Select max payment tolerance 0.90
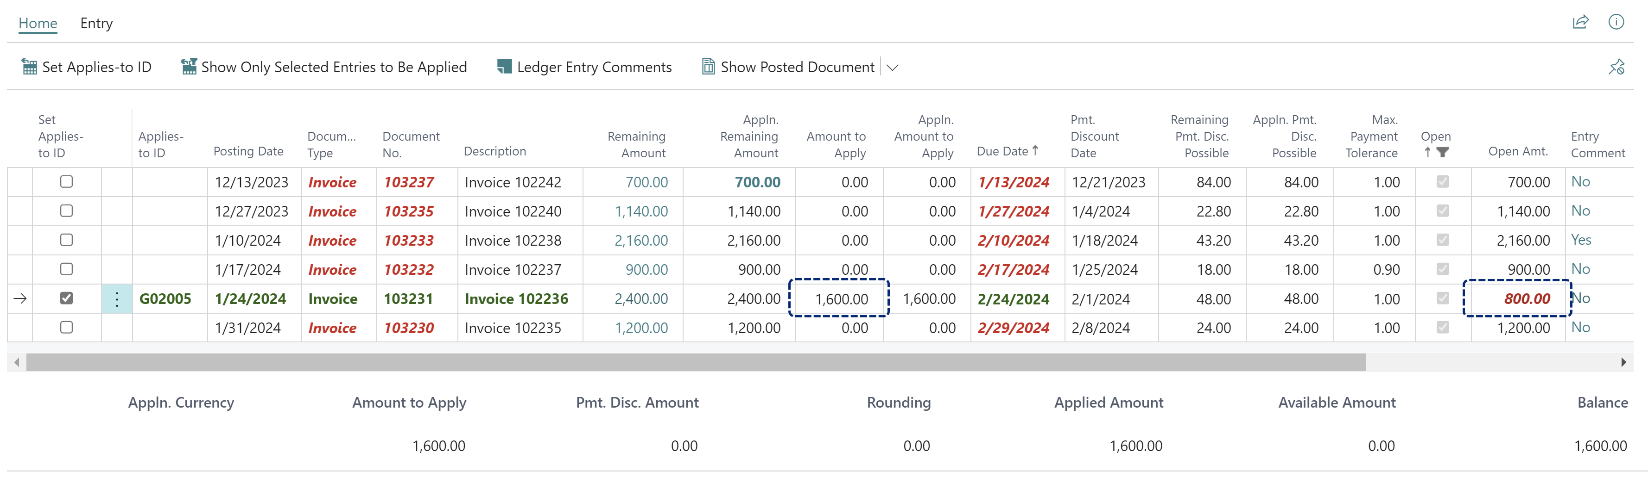The height and width of the screenshot is (477, 1648). (x=1386, y=270)
